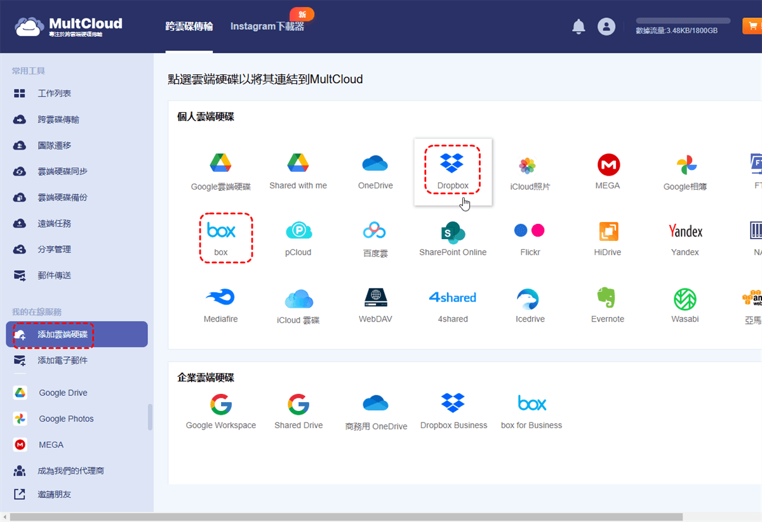Add MEGA from the cloud grid
The height and width of the screenshot is (522, 762).
[608, 172]
